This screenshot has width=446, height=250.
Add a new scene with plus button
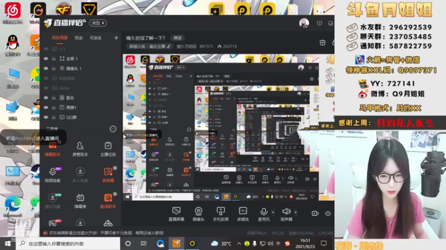pos(116,38)
